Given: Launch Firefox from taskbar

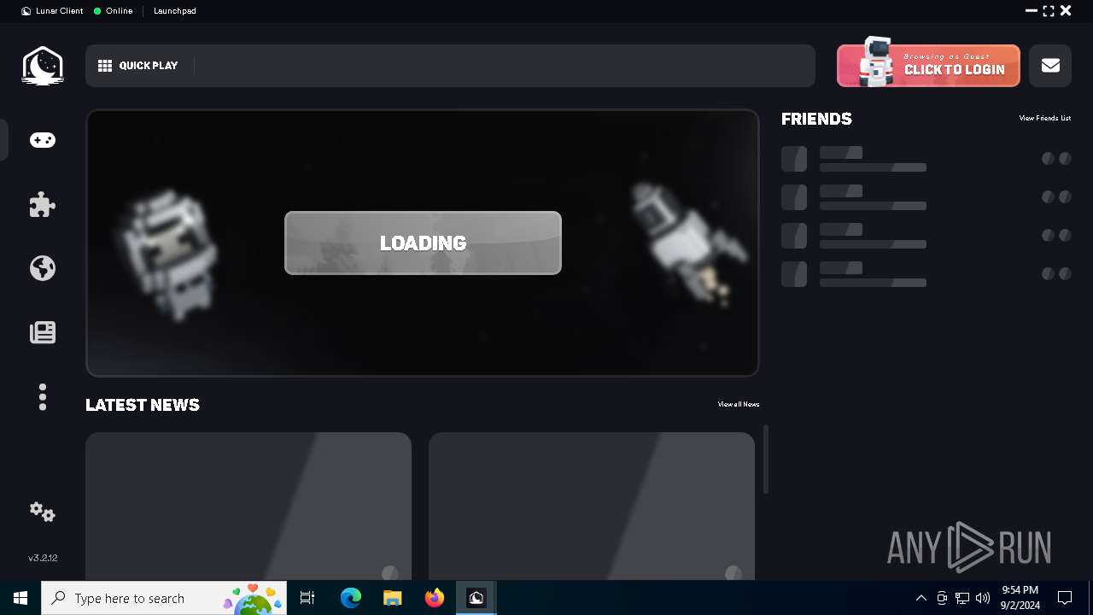Looking at the screenshot, I should (x=435, y=598).
